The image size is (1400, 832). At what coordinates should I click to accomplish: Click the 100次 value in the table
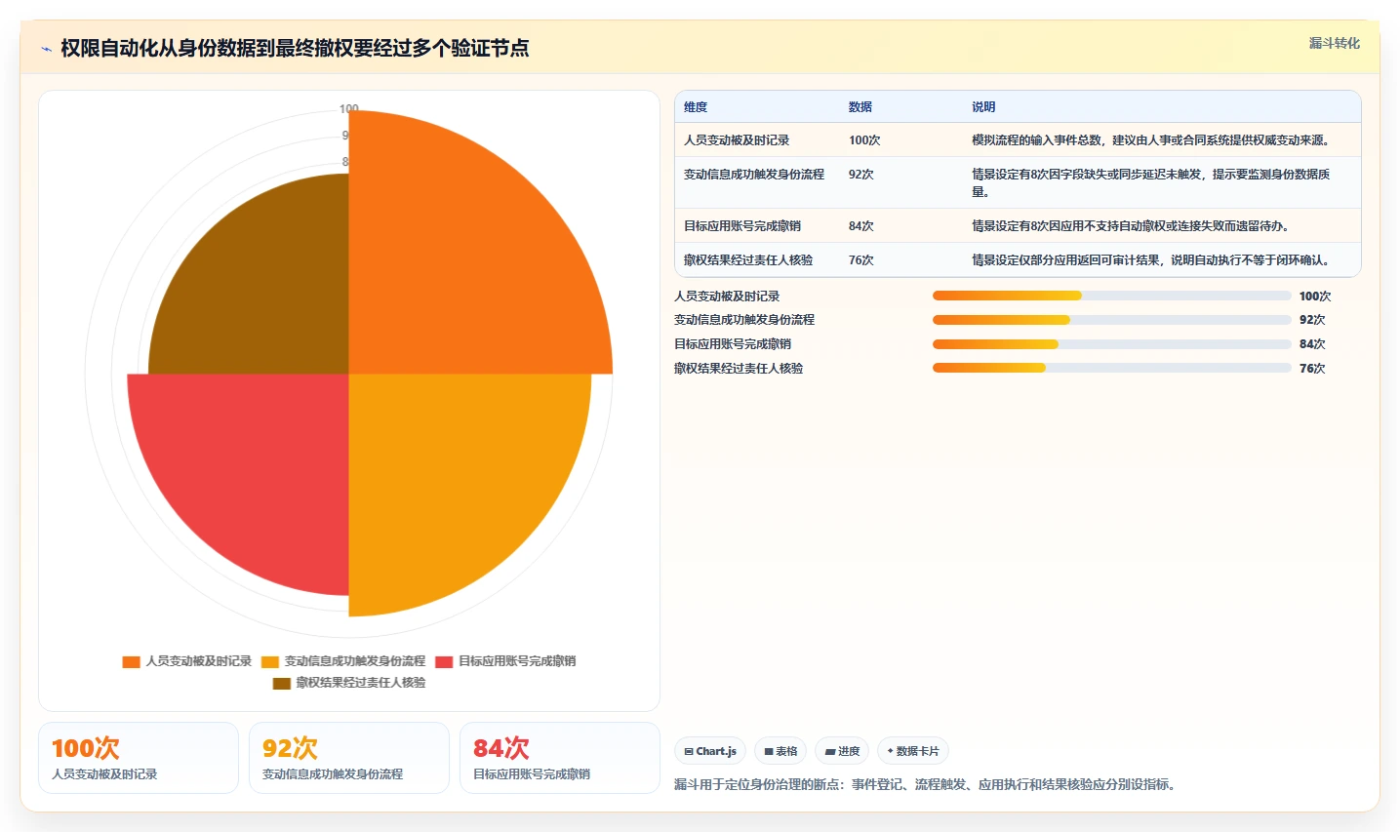pos(864,140)
